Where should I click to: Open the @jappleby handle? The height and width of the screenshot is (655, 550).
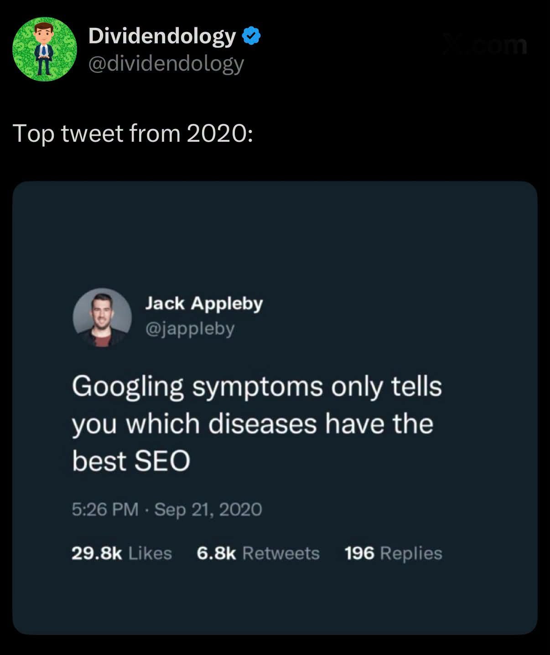190,328
